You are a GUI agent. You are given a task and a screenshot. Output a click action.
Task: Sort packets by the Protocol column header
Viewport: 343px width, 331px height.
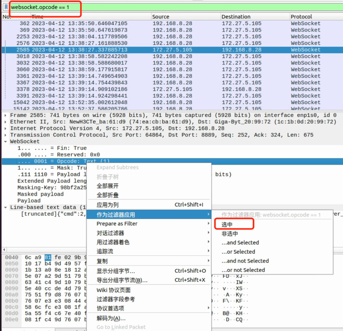301,16
